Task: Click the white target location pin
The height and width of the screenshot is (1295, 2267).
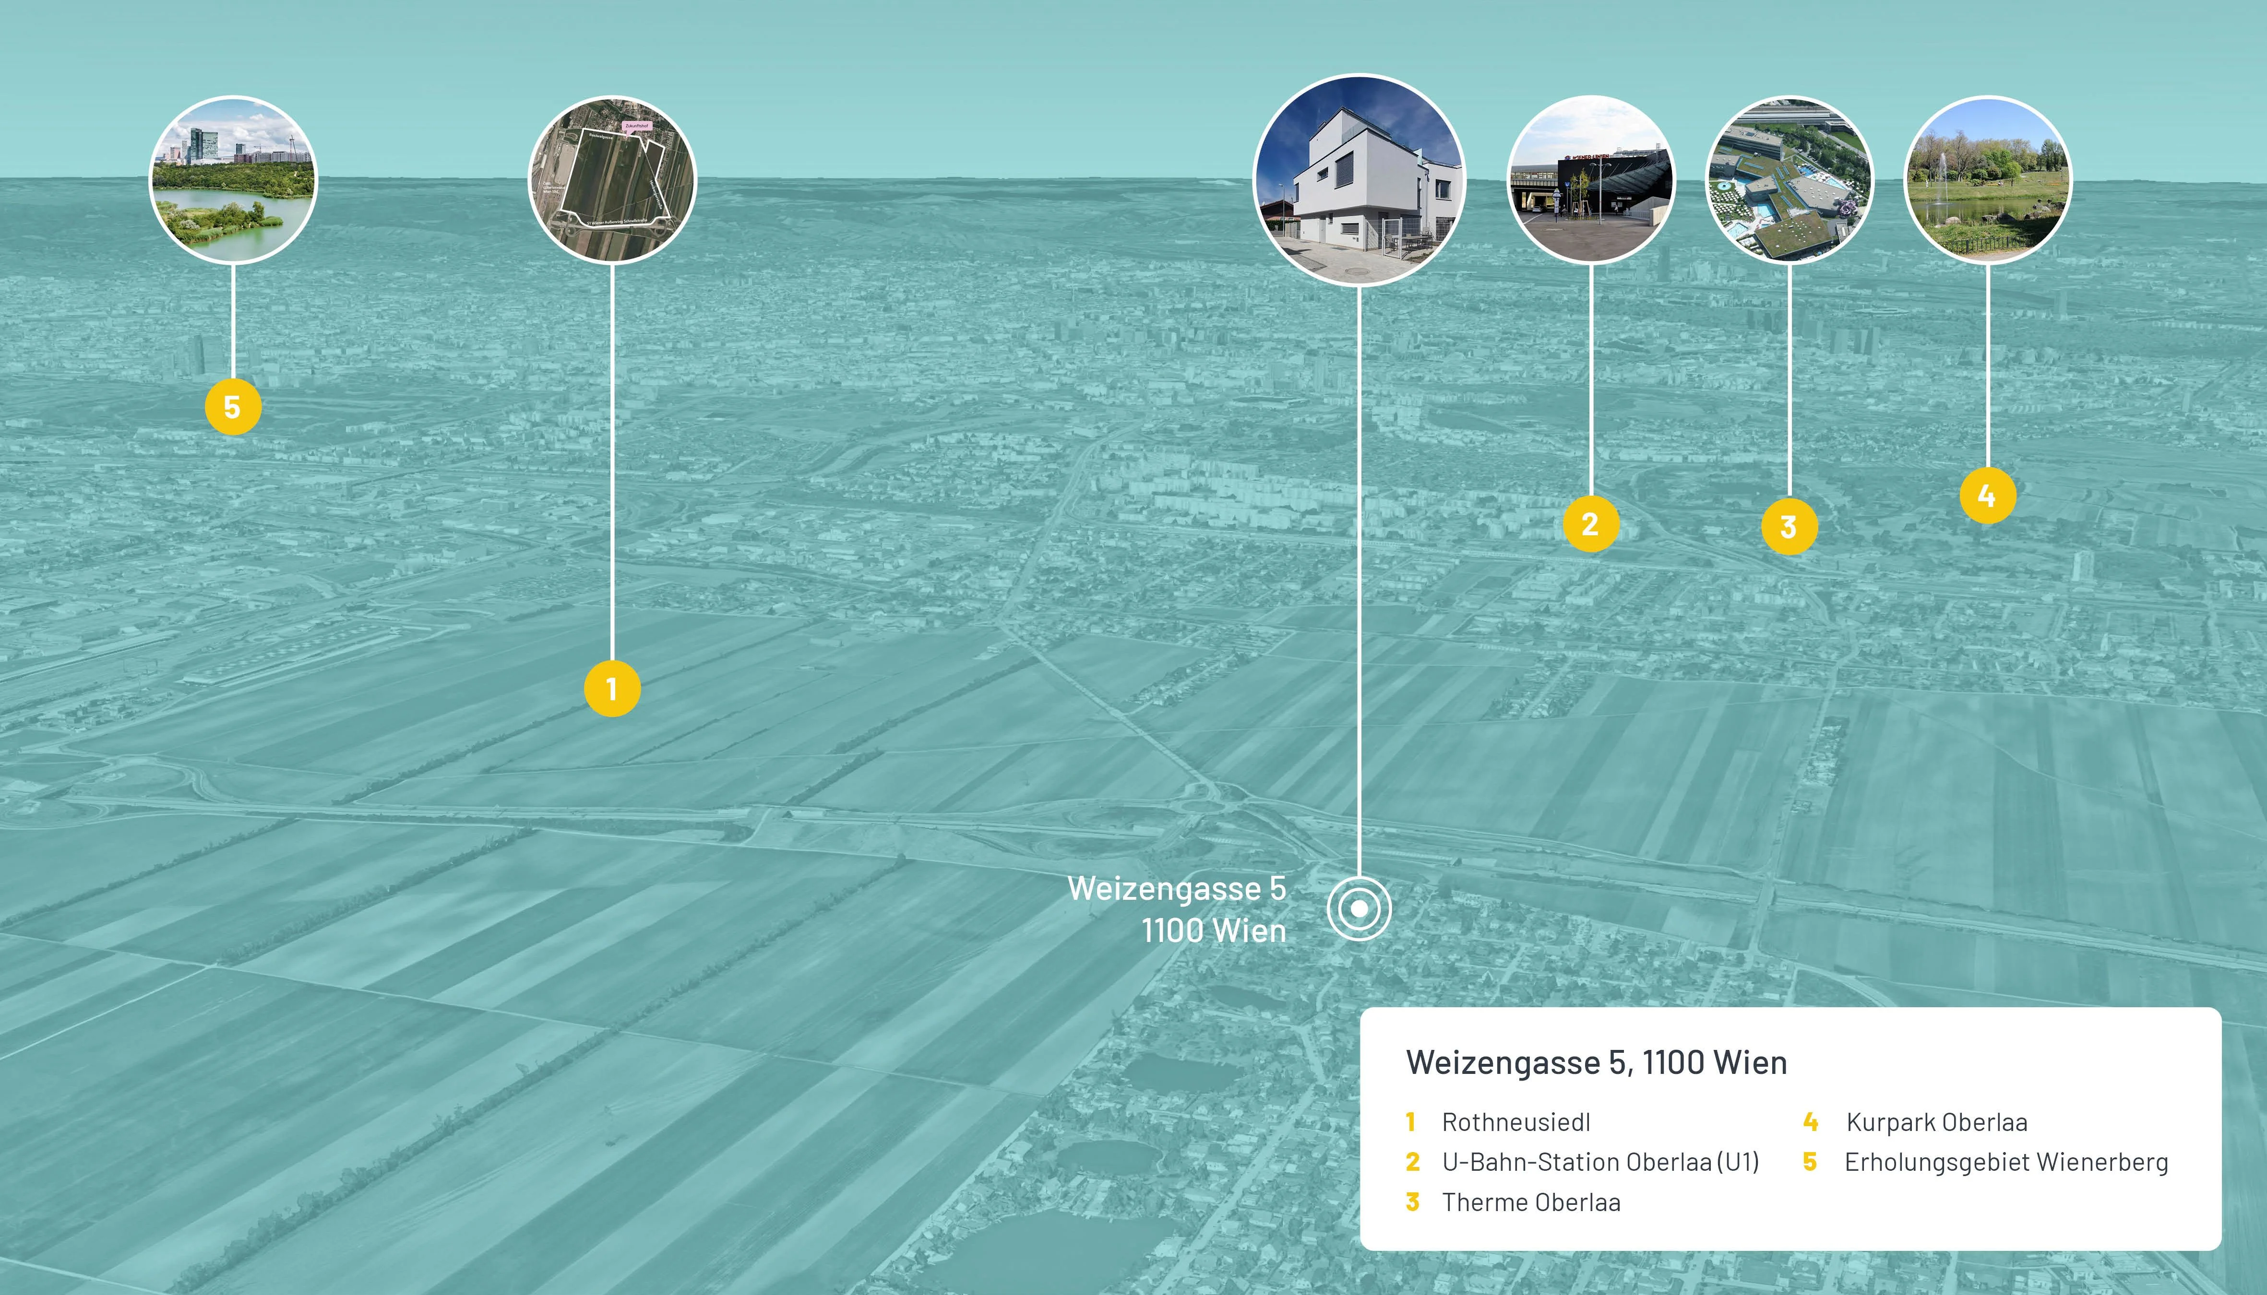Action: pyautogui.click(x=1359, y=909)
